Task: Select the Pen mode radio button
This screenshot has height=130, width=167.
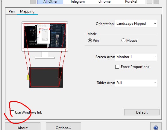Action: [90, 41]
